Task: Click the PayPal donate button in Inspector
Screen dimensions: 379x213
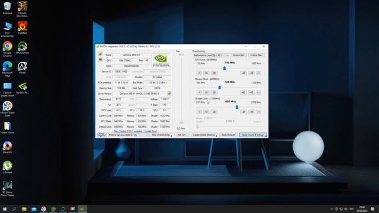Action: (102, 135)
